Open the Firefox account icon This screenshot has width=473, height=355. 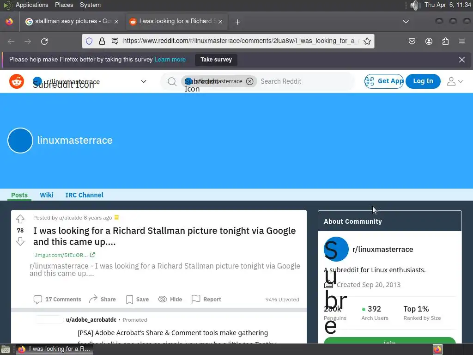coord(429,41)
